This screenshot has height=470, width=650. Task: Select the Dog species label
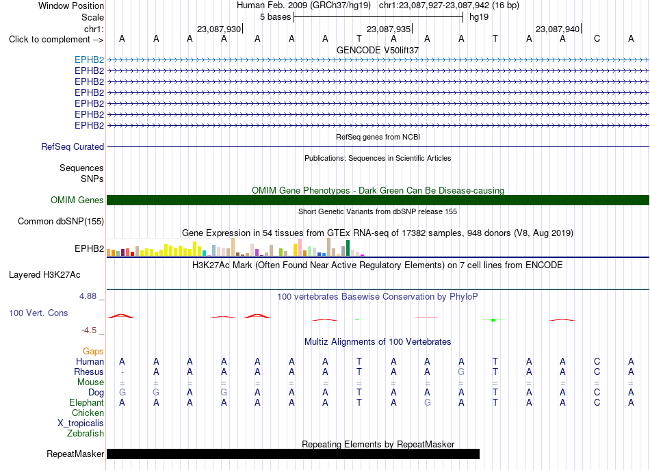pyautogui.click(x=96, y=393)
